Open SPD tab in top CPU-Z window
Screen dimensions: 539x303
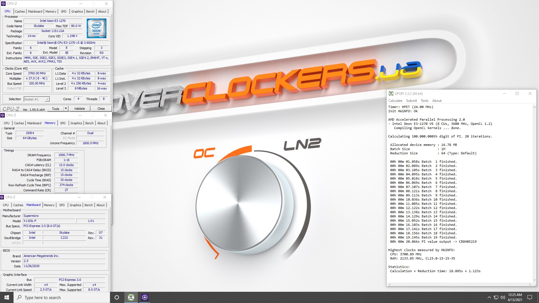click(64, 12)
